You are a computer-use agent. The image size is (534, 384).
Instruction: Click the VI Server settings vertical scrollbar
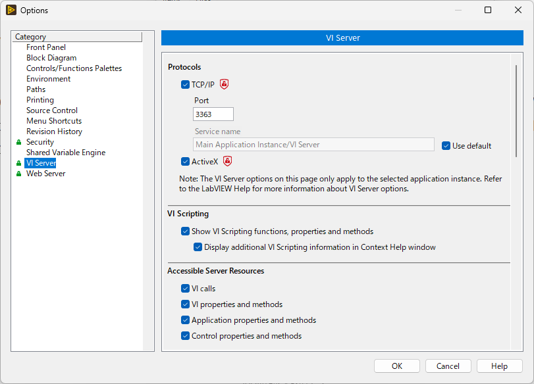point(516,111)
